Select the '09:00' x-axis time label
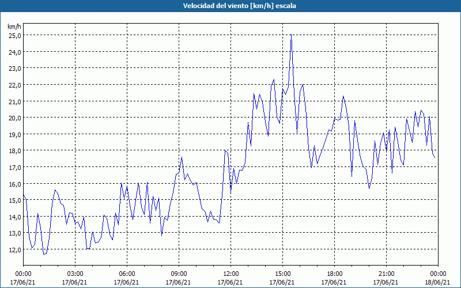This screenshot has width=461, height=288. click(x=179, y=274)
